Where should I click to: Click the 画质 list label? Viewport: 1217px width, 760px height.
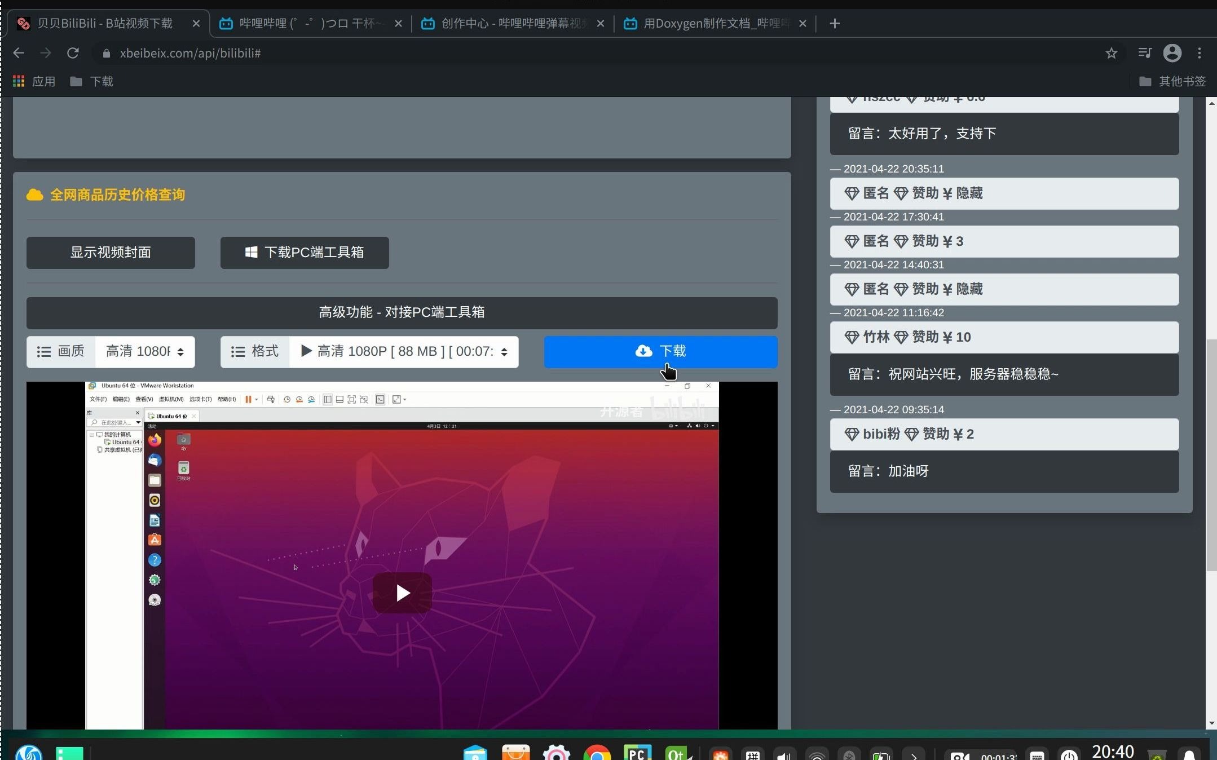(x=61, y=352)
